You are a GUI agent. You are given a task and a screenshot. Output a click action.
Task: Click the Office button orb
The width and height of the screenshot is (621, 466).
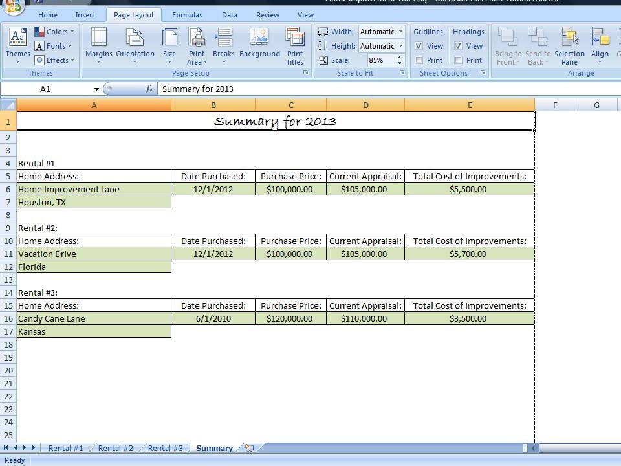(14, 6)
